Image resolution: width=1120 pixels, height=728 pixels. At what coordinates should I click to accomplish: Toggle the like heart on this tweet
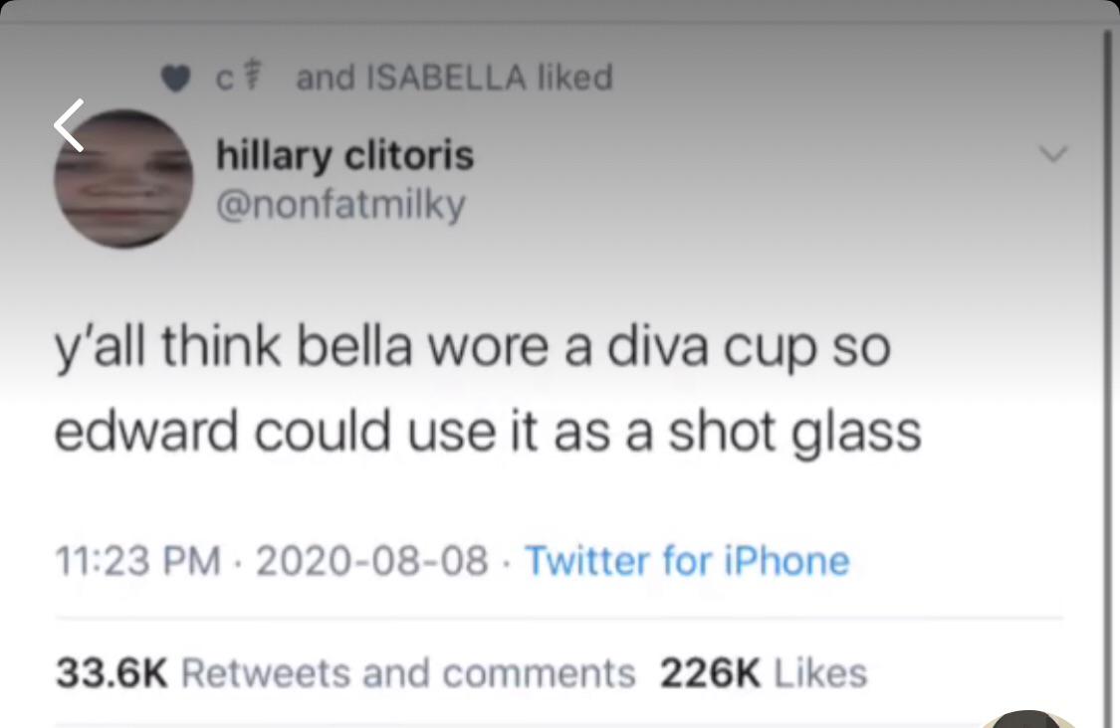175,78
